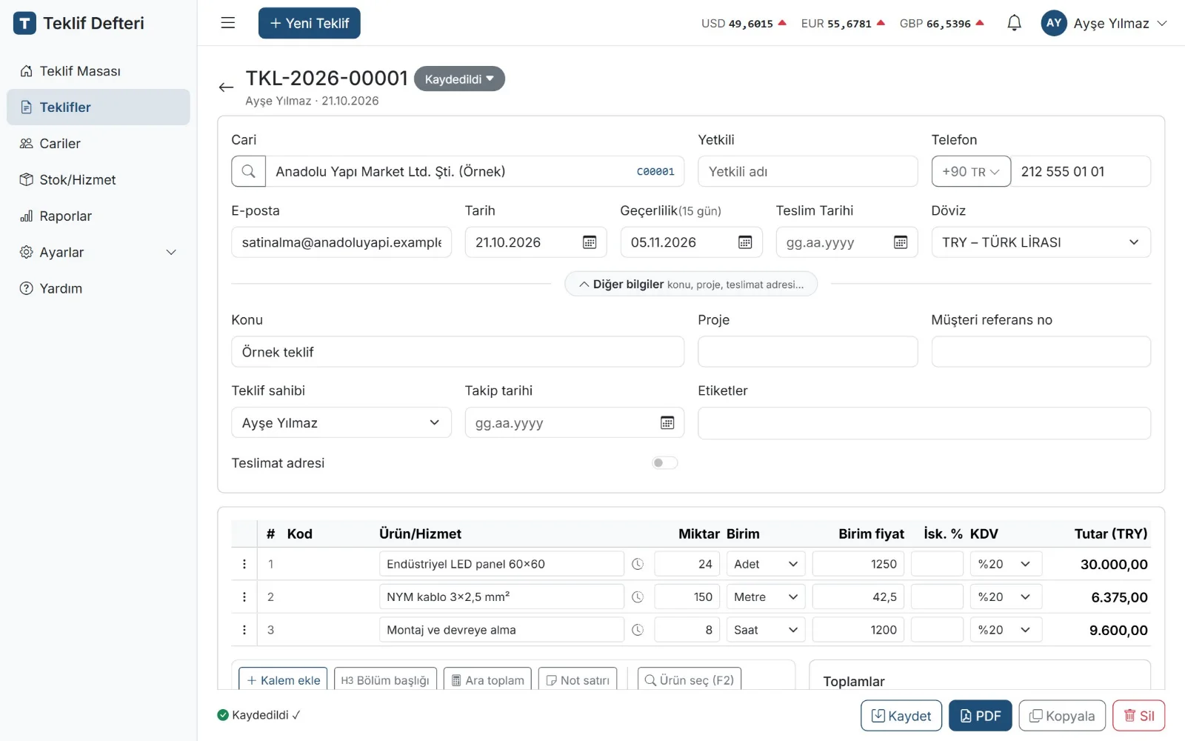
Task: Open unit dropdown showing Adet
Action: coord(767,564)
